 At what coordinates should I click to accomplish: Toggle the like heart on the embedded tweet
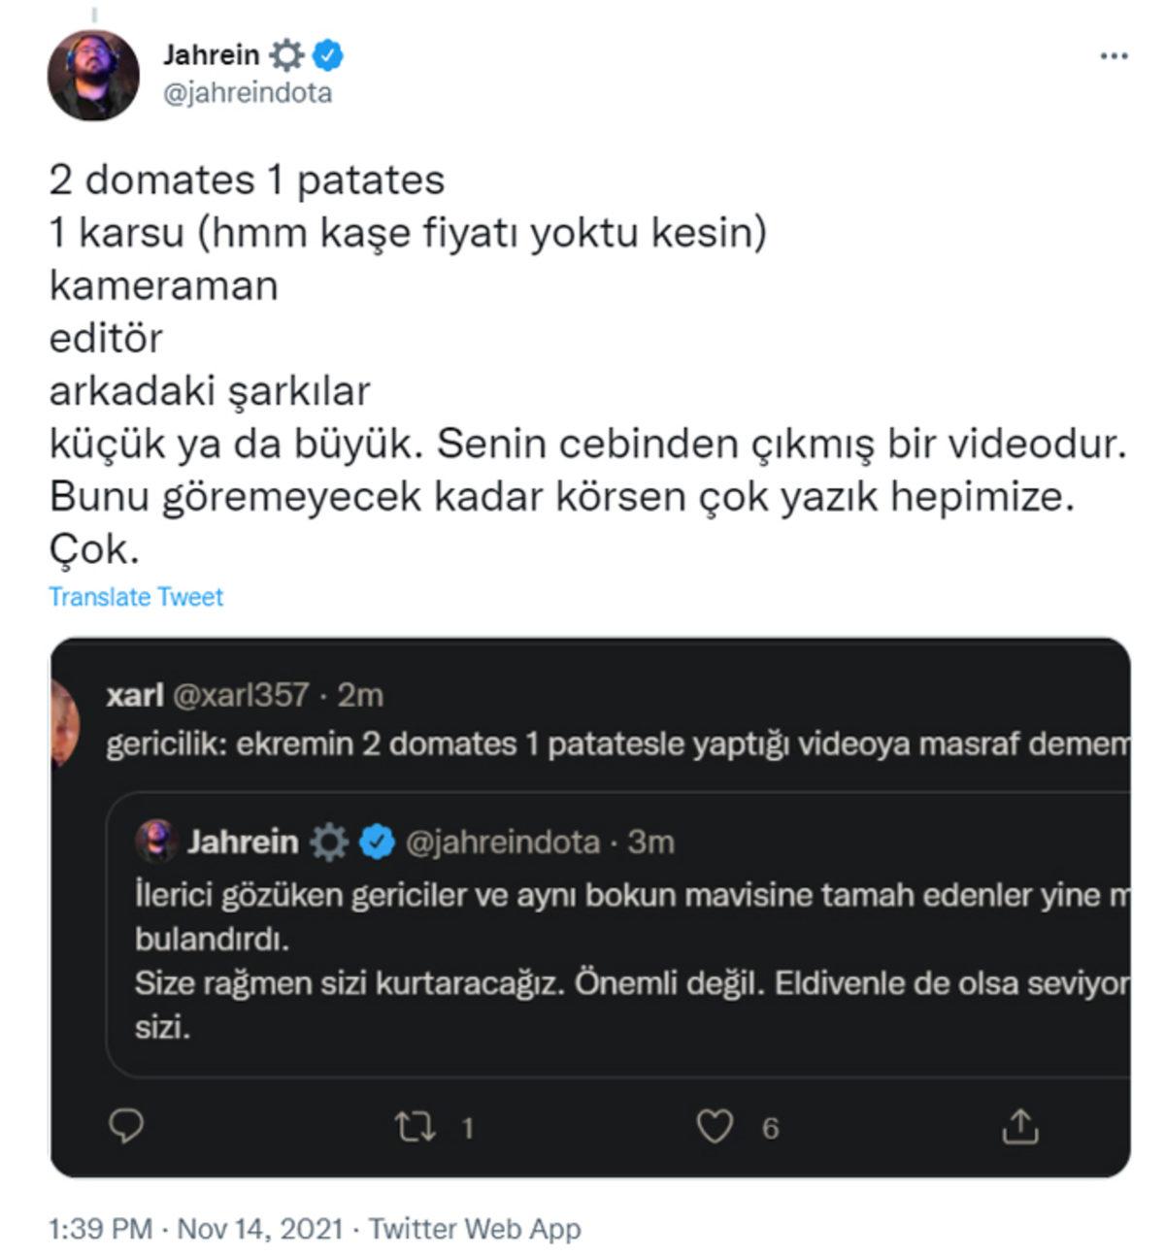[716, 1128]
